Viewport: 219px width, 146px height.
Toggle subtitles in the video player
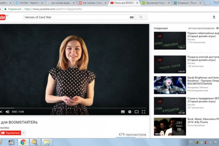[x=123, y=112]
